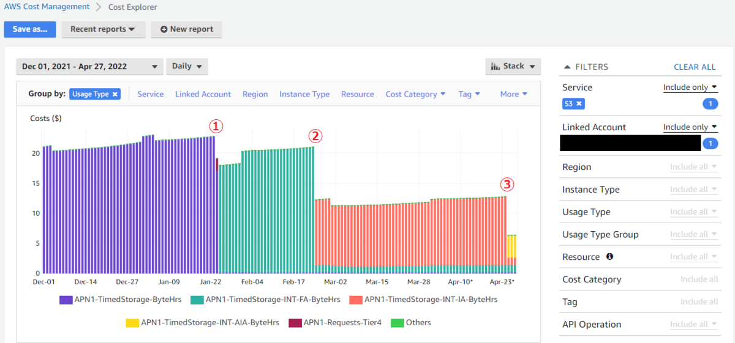
Task: Open the More group-by dropdown
Action: [513, 94]
